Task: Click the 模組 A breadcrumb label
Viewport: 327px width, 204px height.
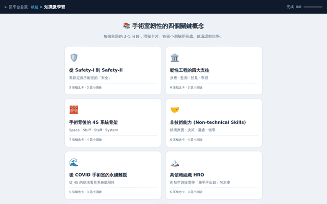Action: [x=37, y=7]
